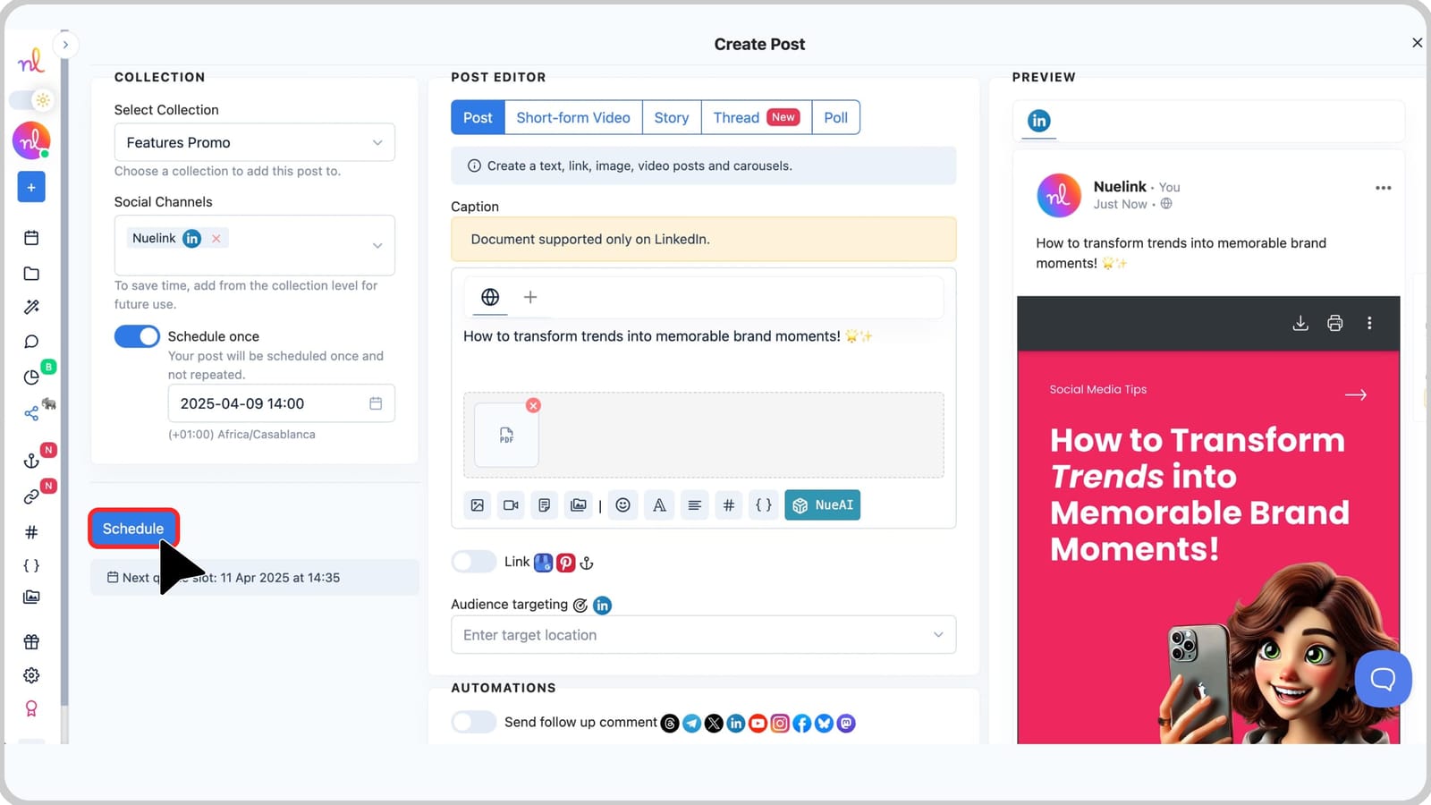Insert dynamic variables with the curly braces icon

763,505
